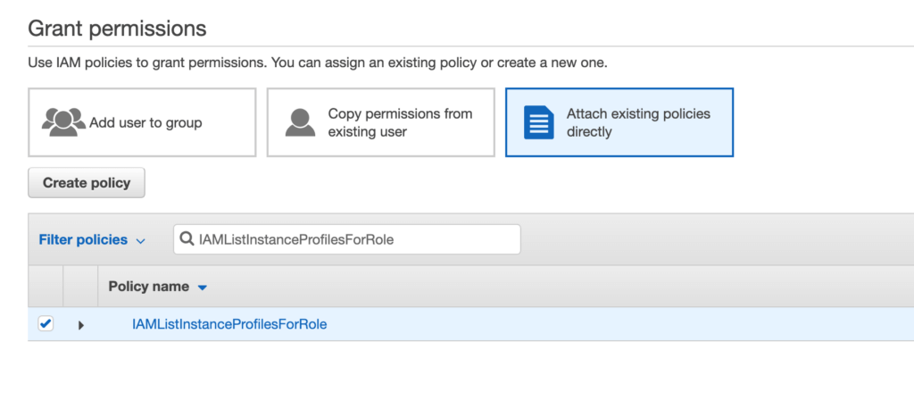Click the empty header cell above the checkbox

pos(46,287)
